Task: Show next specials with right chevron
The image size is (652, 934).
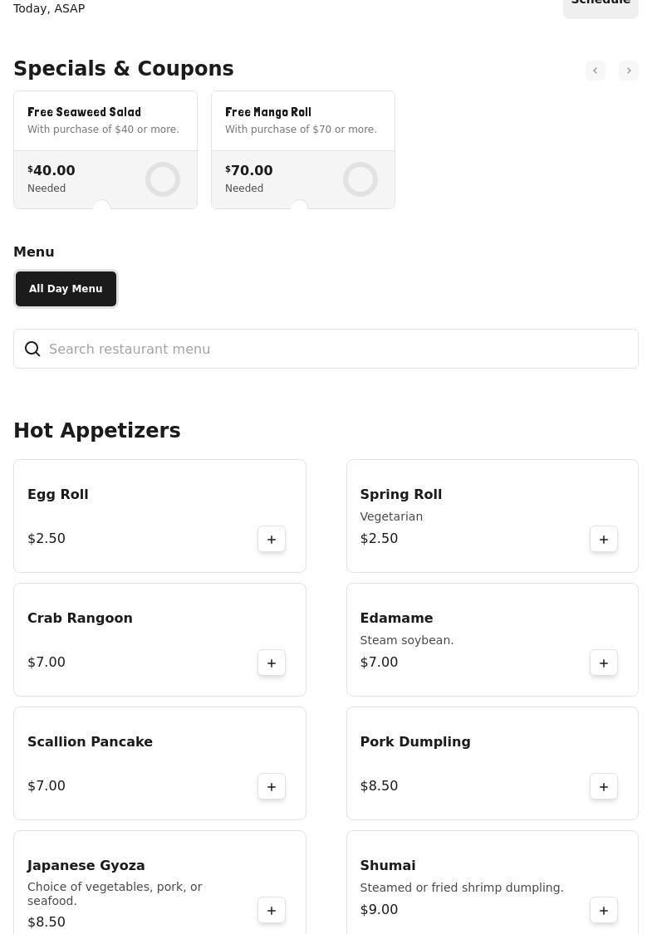Action: click(629, 71)
